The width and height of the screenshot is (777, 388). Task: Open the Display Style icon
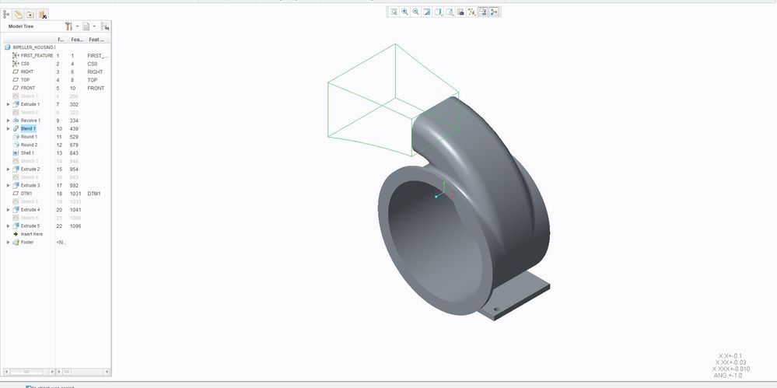438,12
